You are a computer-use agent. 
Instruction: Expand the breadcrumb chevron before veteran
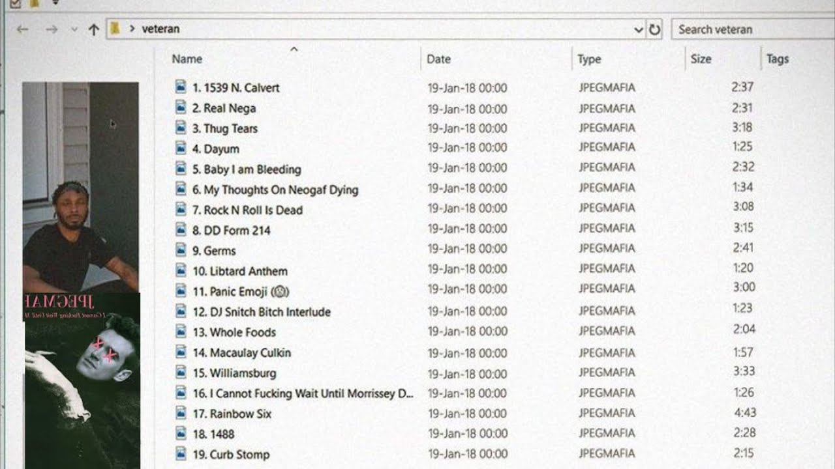coord(132,29)
